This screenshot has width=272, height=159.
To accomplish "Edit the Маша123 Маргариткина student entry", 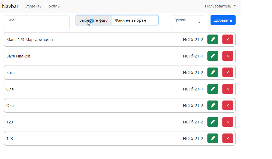I will click(x=213, y=39).
